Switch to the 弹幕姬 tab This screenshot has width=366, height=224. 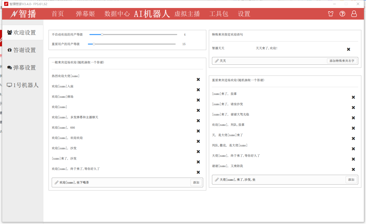click(85, 14)
